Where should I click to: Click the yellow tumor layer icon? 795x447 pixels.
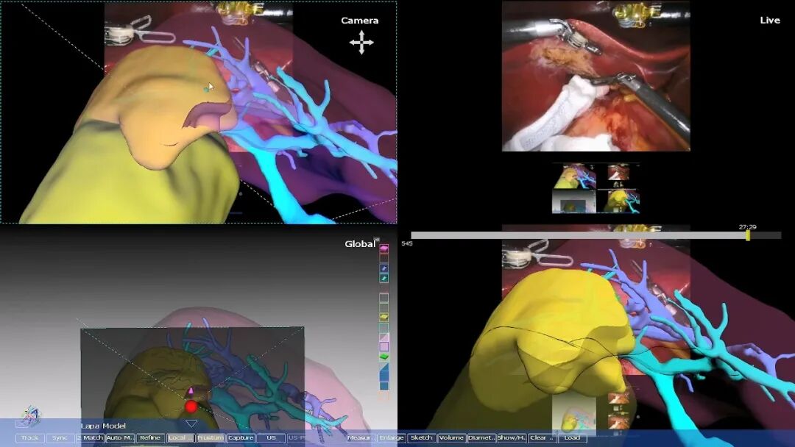pyautogui.click(x=384, y=318)
